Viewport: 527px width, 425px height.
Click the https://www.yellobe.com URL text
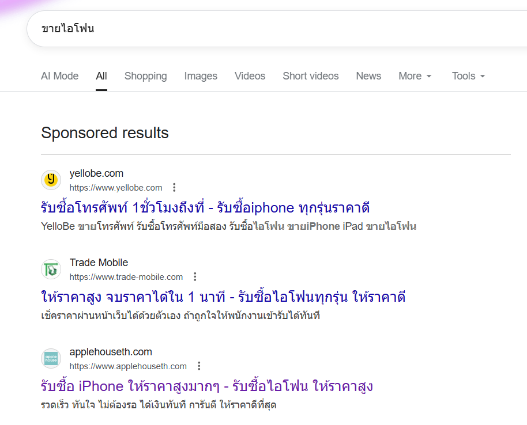116,188
